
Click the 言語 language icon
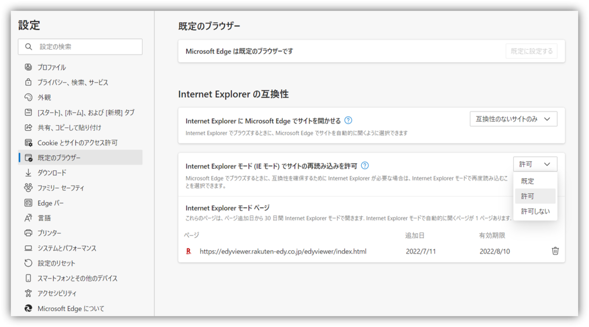(x=28, y=218)
